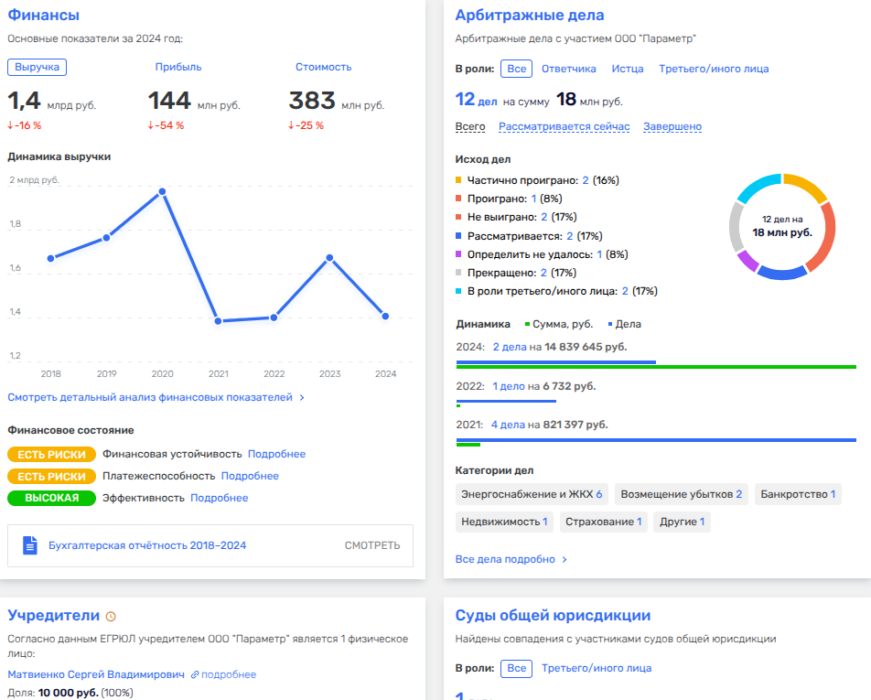Open the Энергоснабжение и ЖКХ category tag
Image resolution: width=871 pixels, height=700 pixels.
tap(532, 494)
